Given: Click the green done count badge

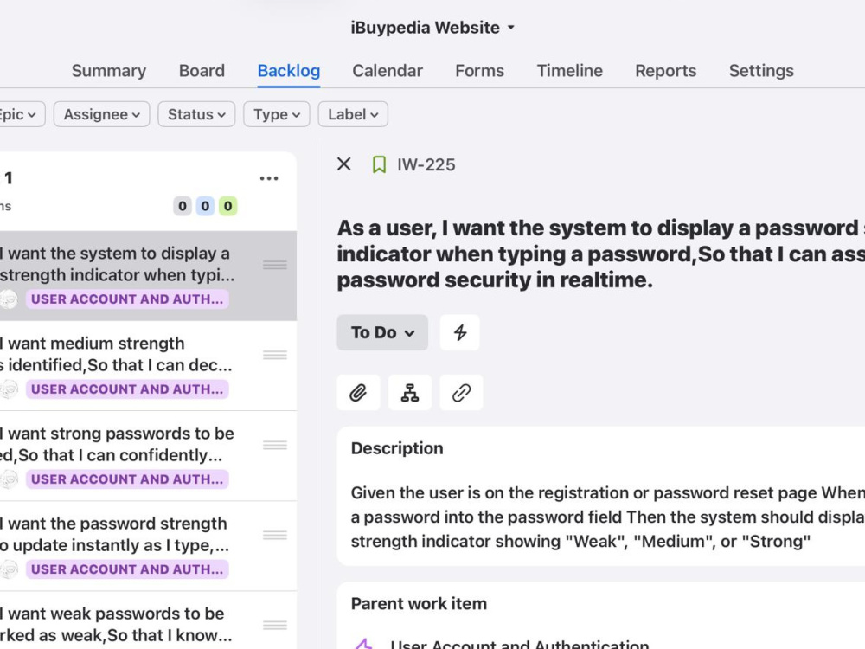Looking at the screenshot, I should 227,206.
